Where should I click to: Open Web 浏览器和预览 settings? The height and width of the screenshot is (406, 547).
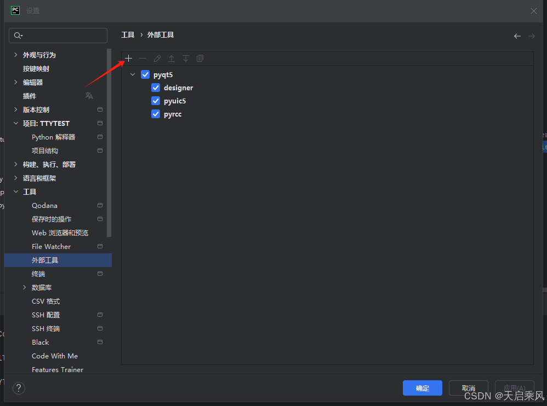(x=60, y=233)
